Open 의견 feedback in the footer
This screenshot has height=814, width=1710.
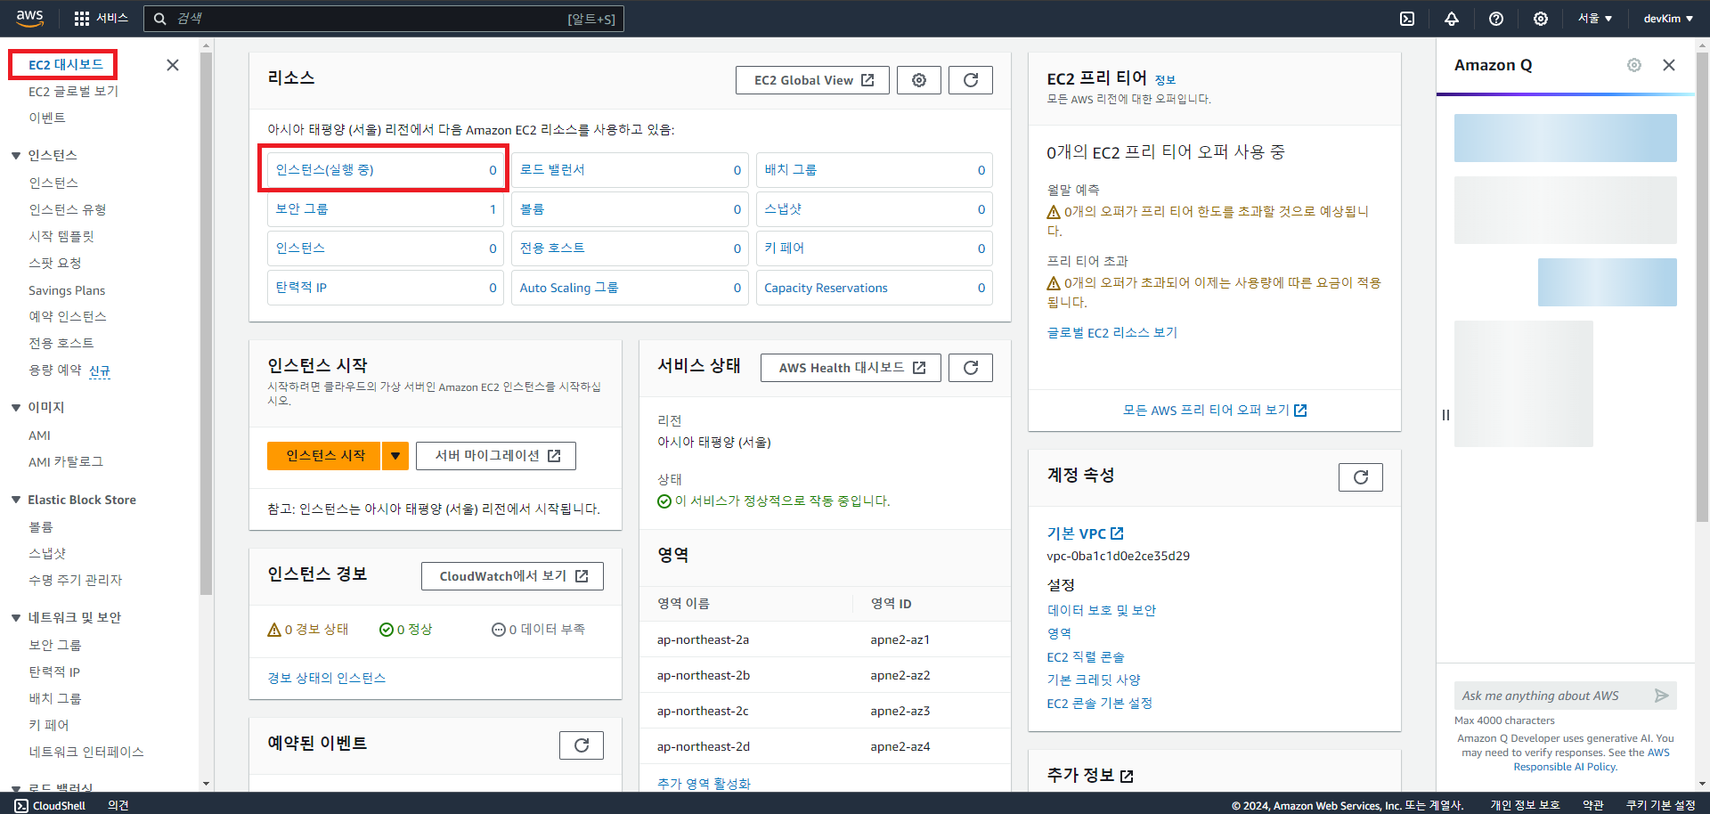pos(118,805)
